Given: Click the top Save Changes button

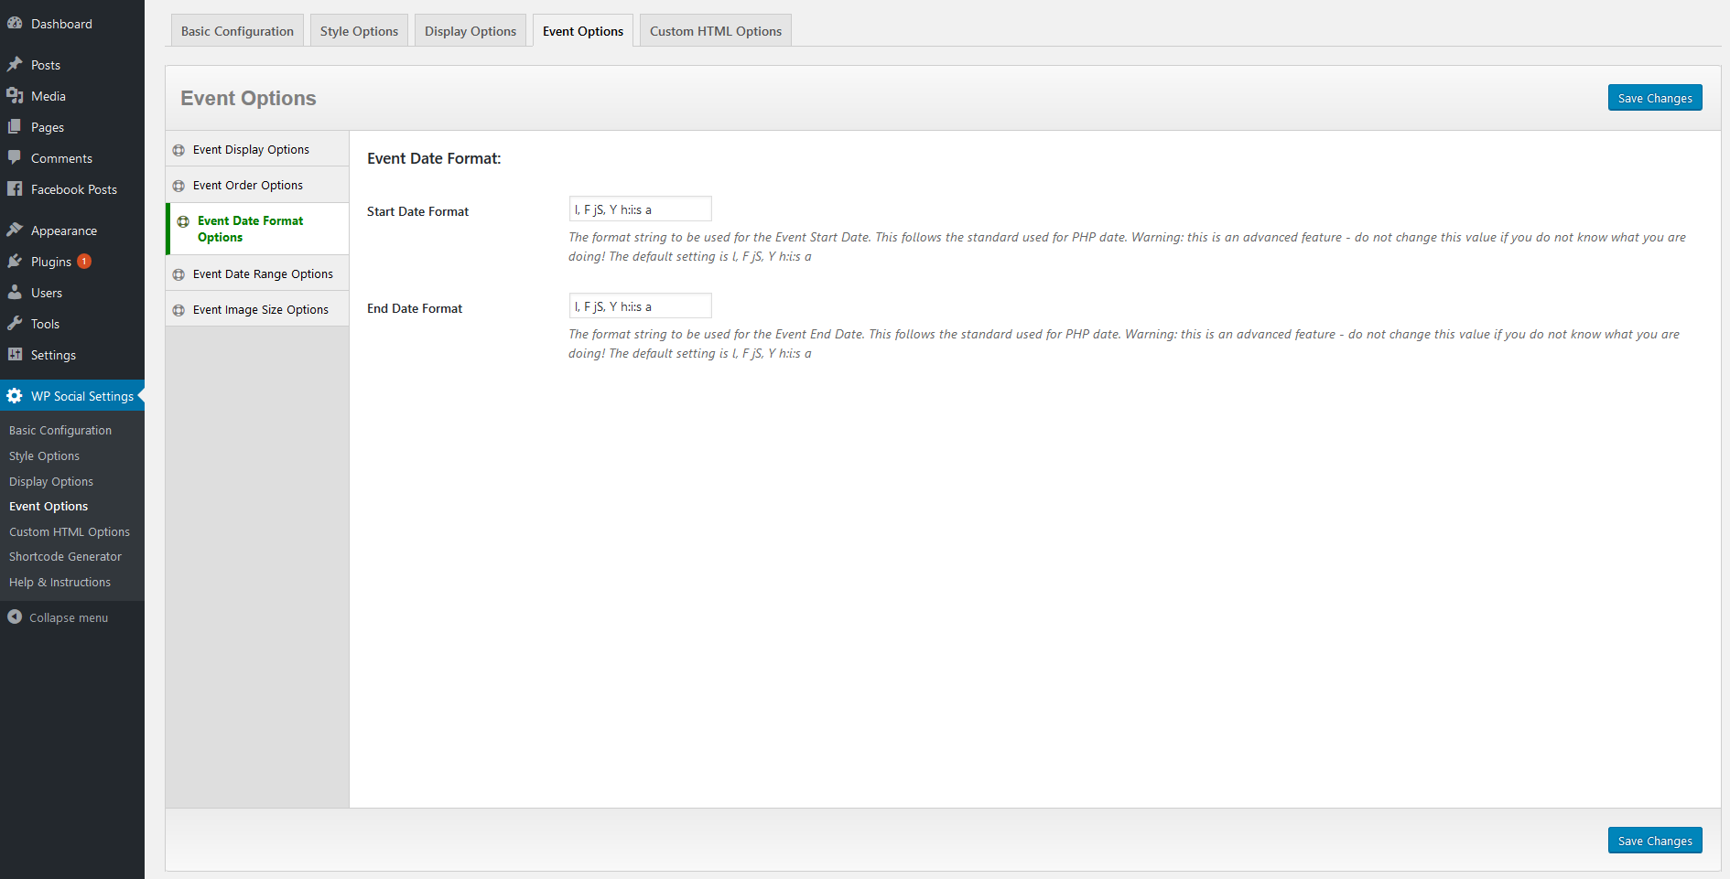Looking at the screenshot, I should [1654, 98].
